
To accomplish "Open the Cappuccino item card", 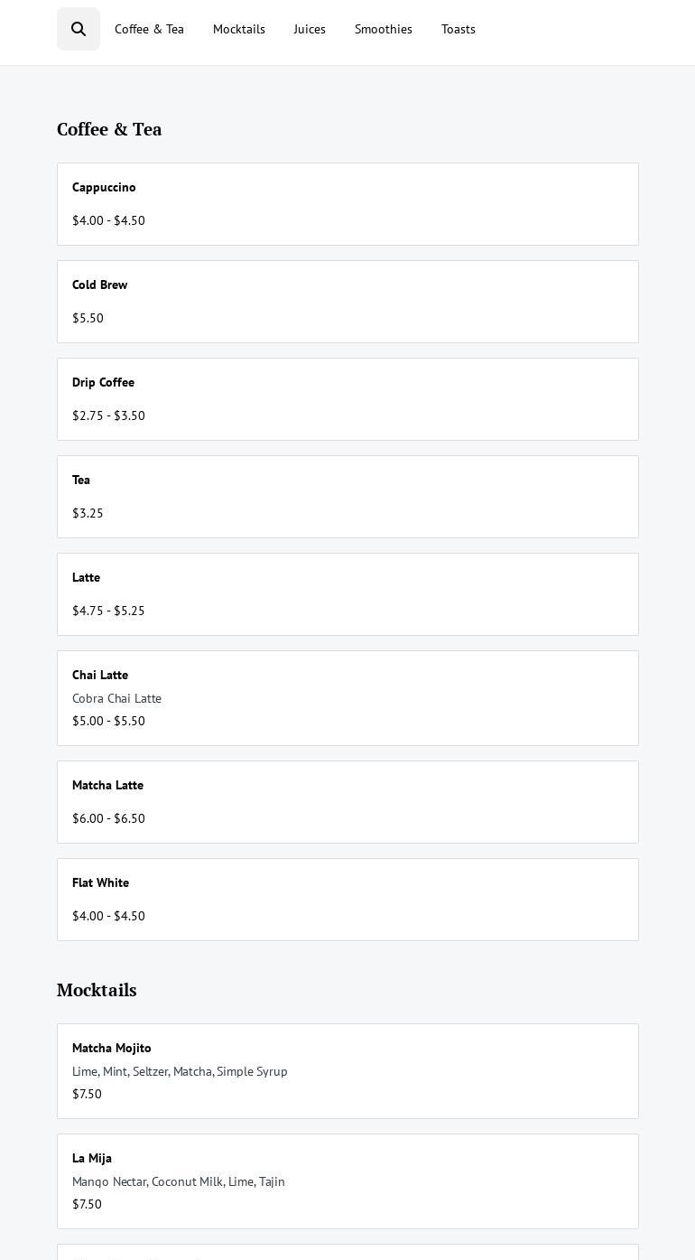I will (347, 204).
